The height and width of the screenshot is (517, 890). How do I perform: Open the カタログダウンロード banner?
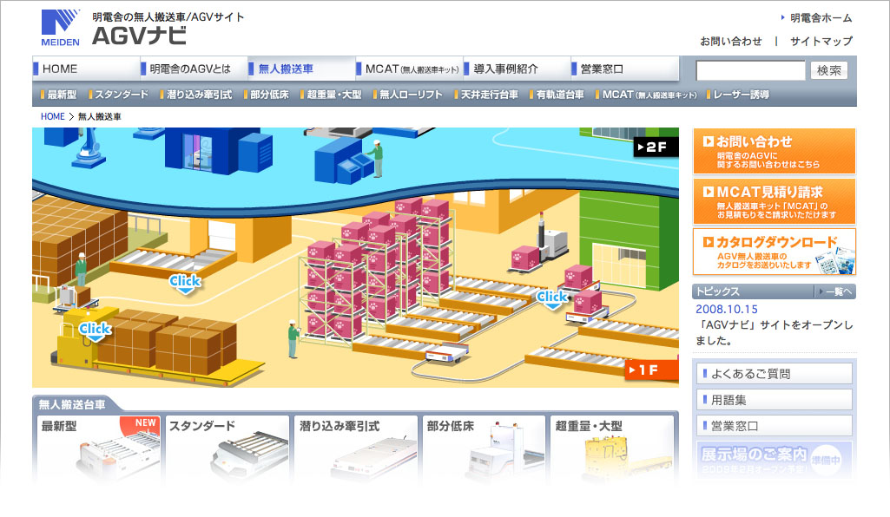pyautogui.click(x=775, y=252)
